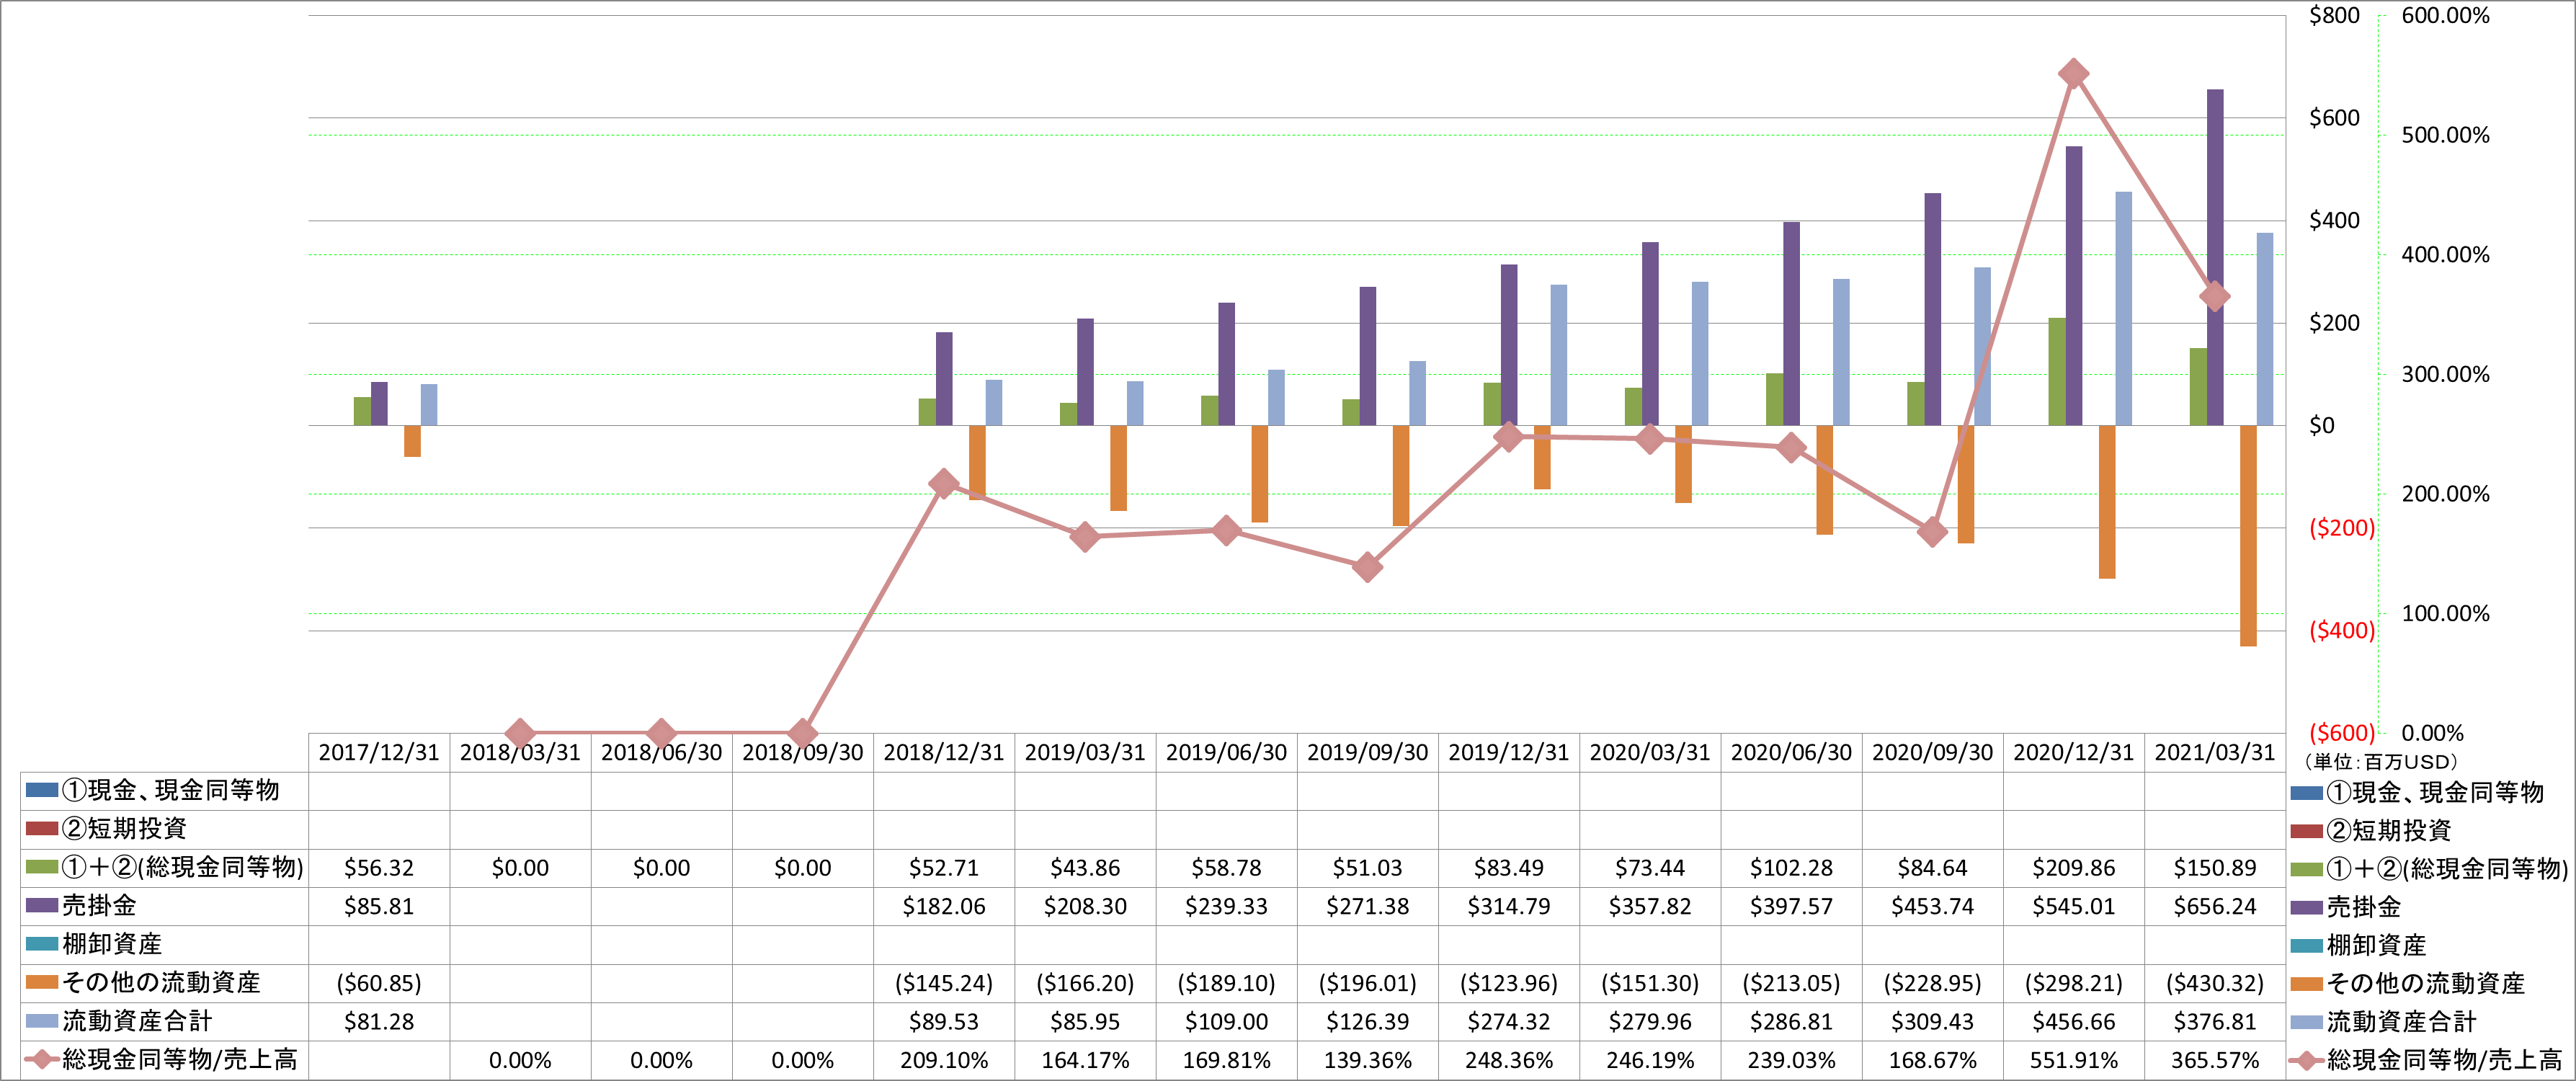Select the 2017/12/31 column header
The width and height of the screenshot is (2576, 1081).
tap(379, 753)
